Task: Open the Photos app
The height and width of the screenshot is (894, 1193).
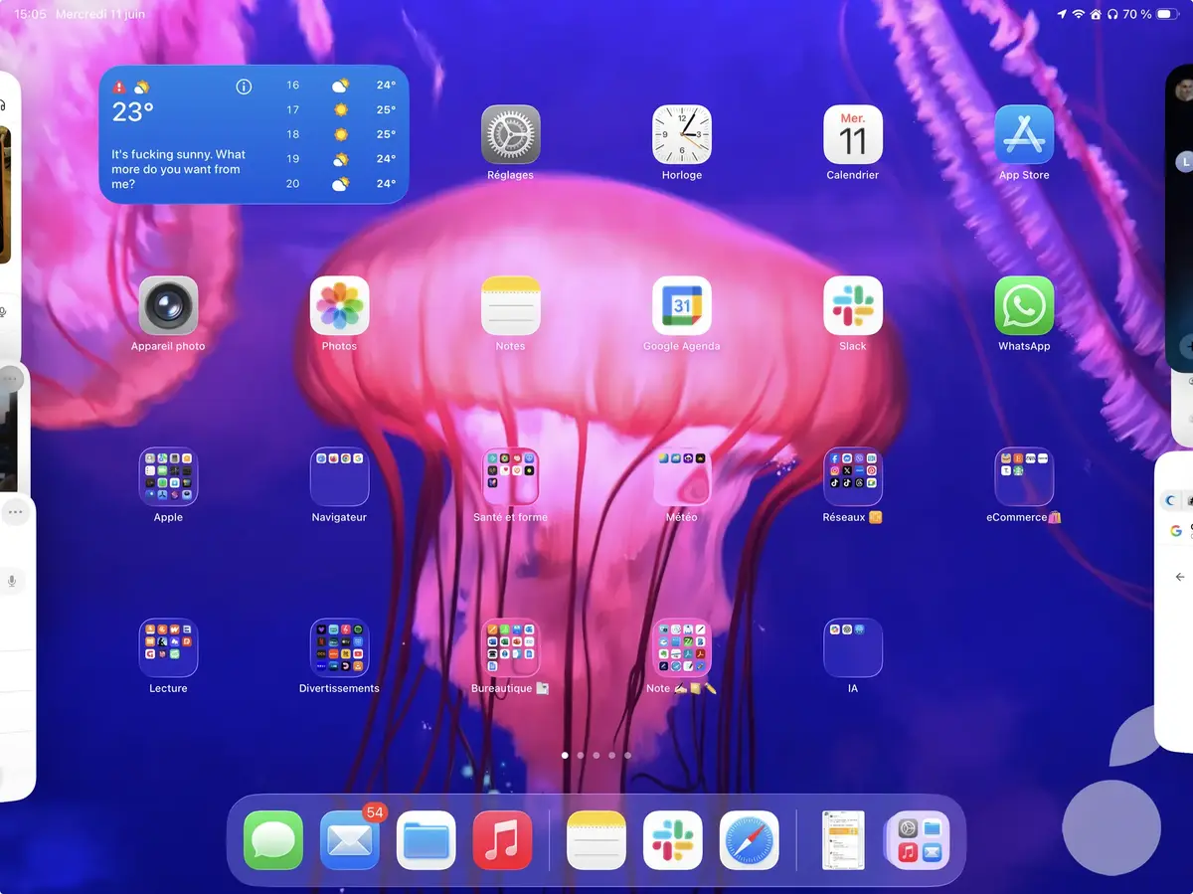Action: click(339, 305)
